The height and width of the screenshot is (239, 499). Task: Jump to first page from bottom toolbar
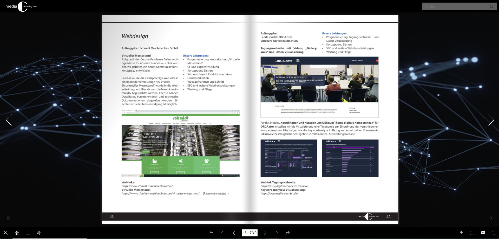pyautogui.click(x=223, y=233)
